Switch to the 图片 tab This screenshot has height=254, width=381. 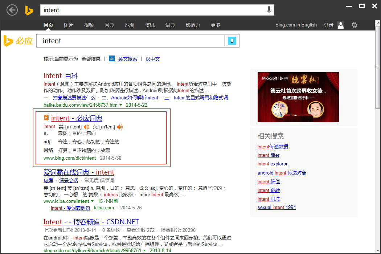(69, 25)
